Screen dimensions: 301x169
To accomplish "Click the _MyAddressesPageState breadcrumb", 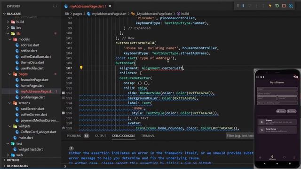I will click(154, 14).
